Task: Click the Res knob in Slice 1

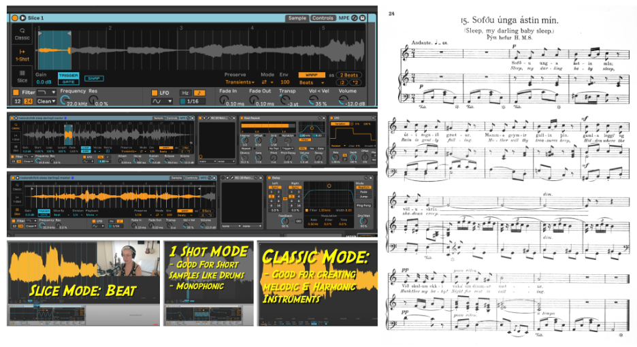Action: [93, 99]
